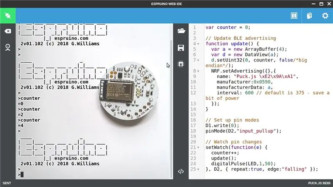Collapse the setWatch fold arrow on line 21
The height and width of the screenshot is (187, 333).
[x=198, y=148]
